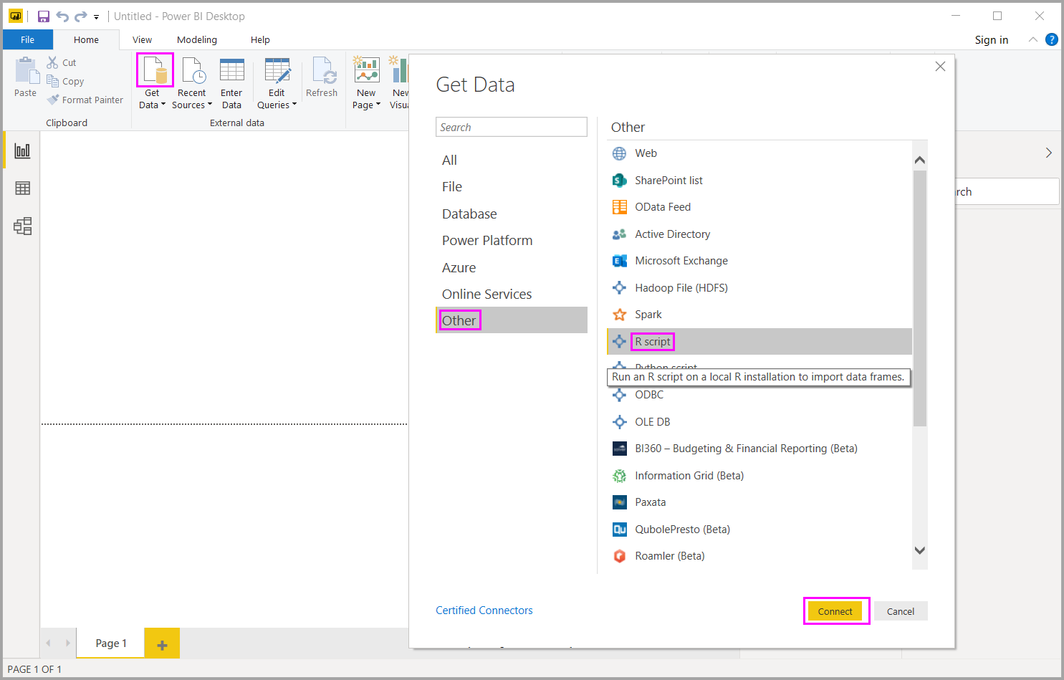Collapse the ribbon with the chevron
The image size is (1064, 680).
(1032, 39)
